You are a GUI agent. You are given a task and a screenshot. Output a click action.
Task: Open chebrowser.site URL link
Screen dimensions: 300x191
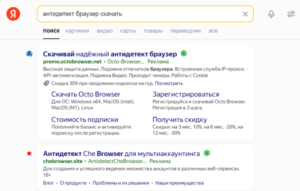pyautogui.click(x=63, y=161)
